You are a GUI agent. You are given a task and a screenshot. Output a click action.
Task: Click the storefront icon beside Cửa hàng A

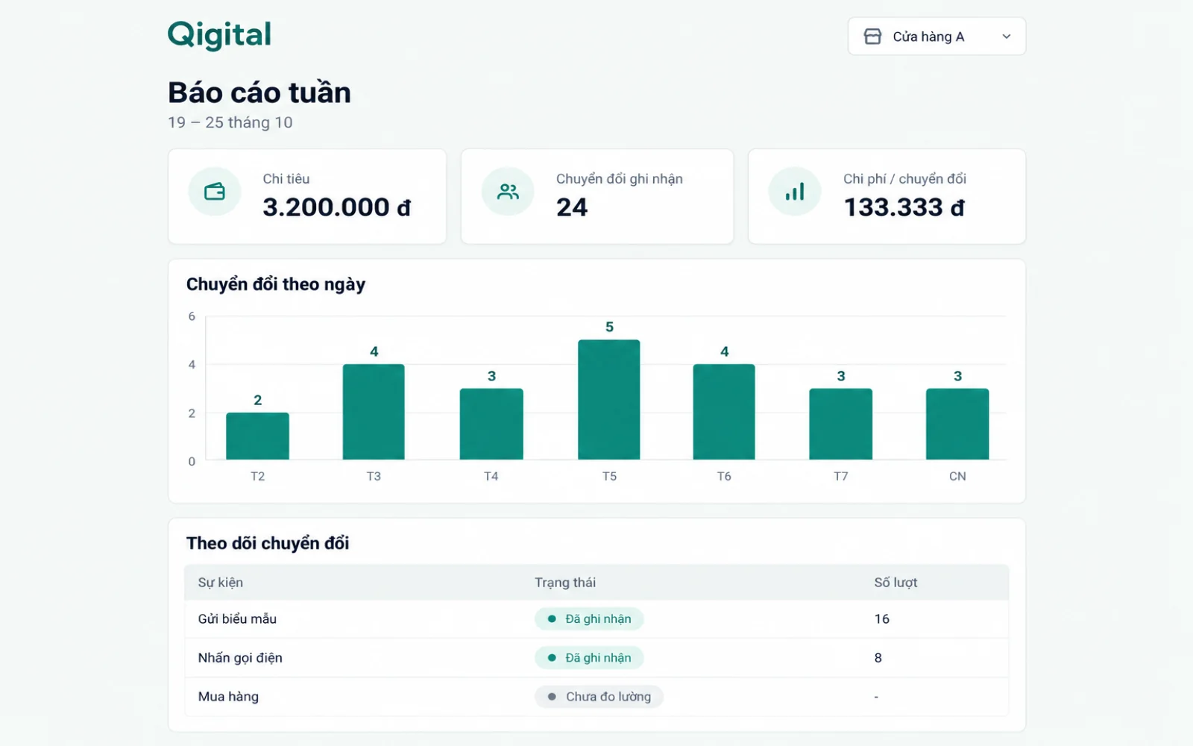tap(872, 37)
